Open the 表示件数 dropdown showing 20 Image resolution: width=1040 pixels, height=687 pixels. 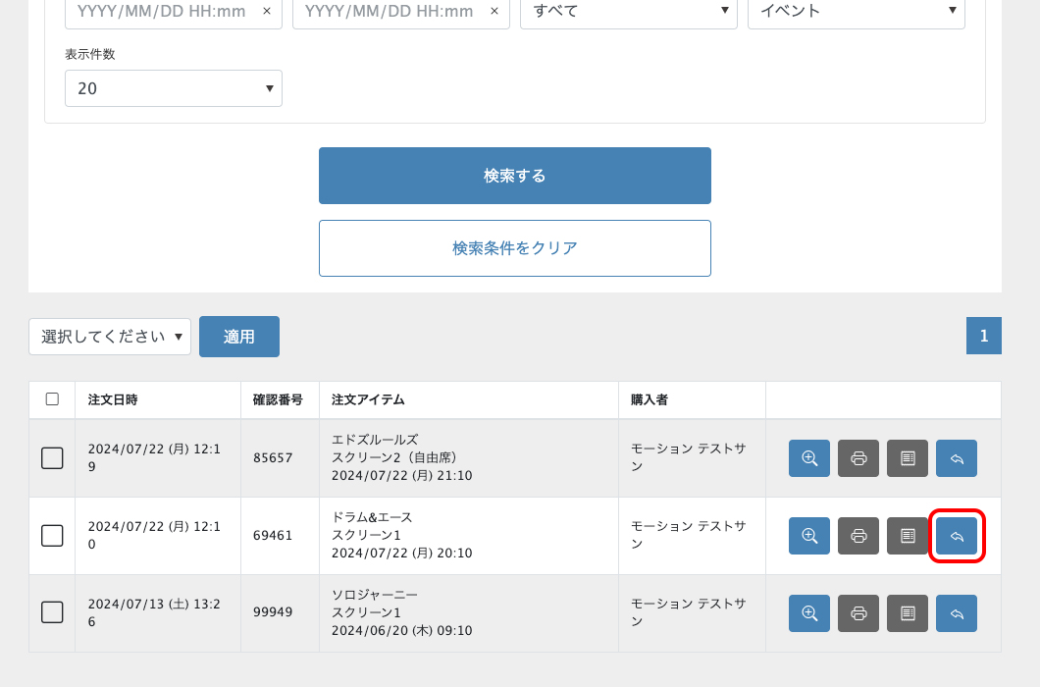coord(173,88)
